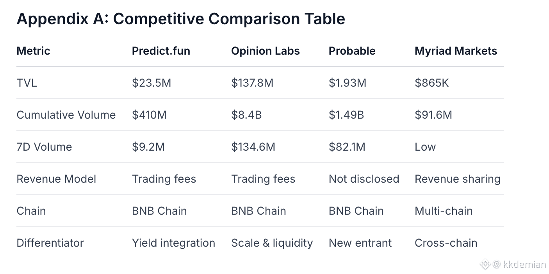Click Opinion Labs' $137.8M TVL value

pyautogui.click(x=252, y=83)
